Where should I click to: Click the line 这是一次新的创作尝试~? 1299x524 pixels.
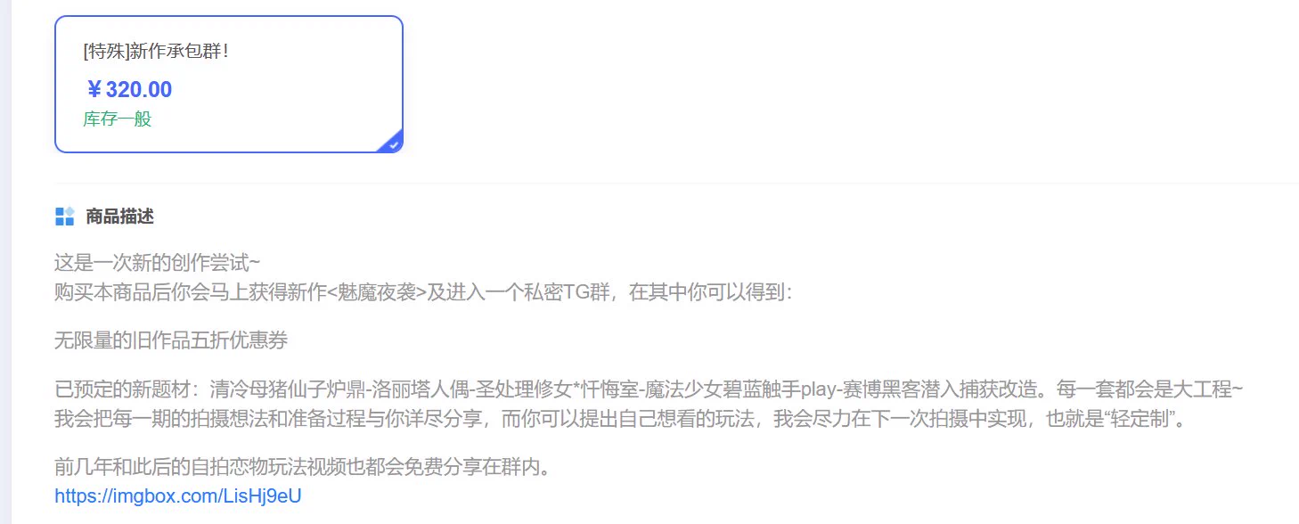click(157, 263)
